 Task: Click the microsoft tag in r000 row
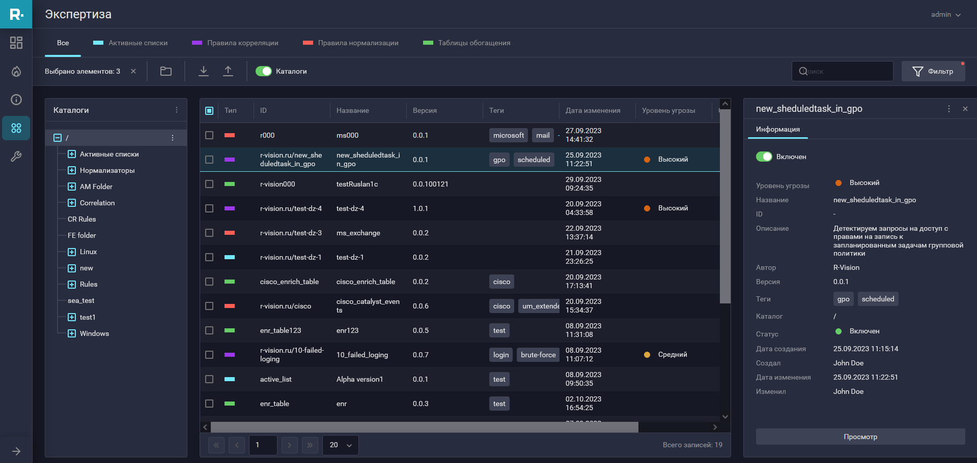pos(509,135)
